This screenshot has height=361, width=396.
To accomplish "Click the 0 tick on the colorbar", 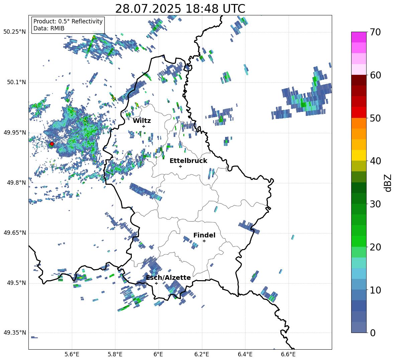I will coord(373,333).
